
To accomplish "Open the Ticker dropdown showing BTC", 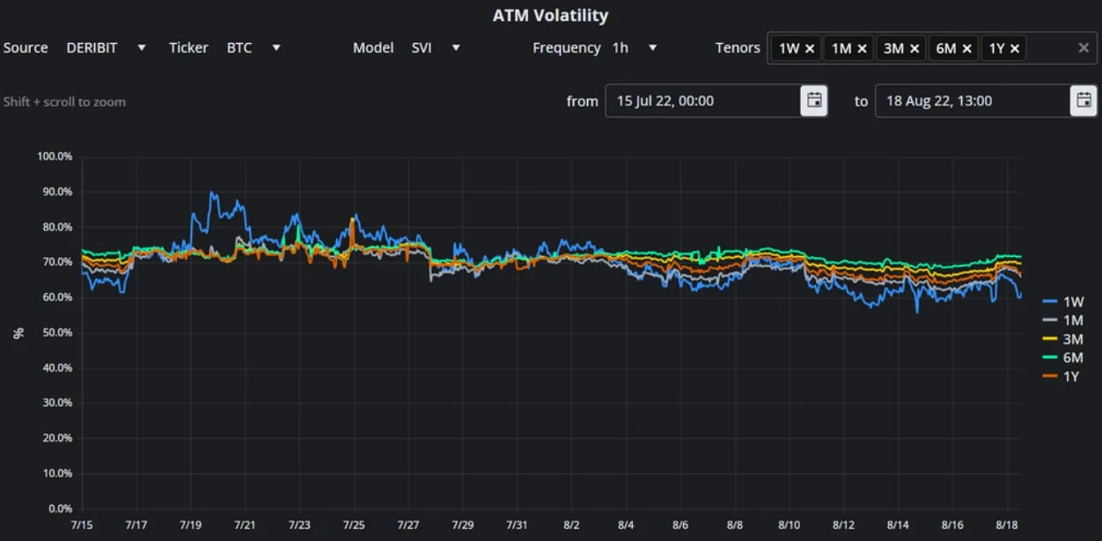I will pyautogui.click(x=253, y=48).
